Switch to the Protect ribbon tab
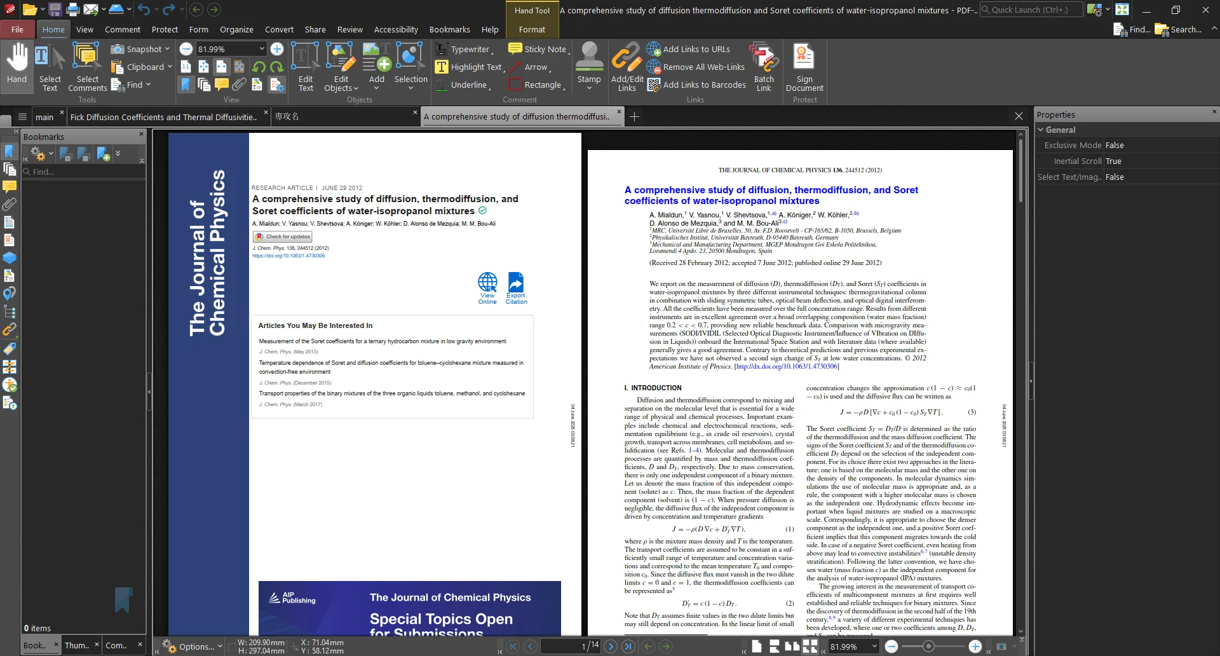1220x656 pixels. pos(165,29)
